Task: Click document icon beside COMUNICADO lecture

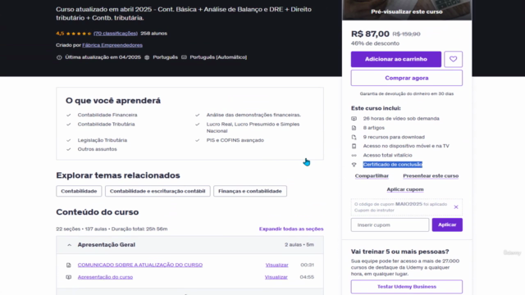Action: pyautogui.click(x=69, y=265)
